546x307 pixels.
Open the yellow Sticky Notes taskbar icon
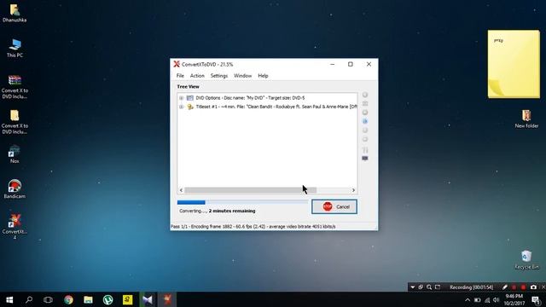[x=127, y=299]
